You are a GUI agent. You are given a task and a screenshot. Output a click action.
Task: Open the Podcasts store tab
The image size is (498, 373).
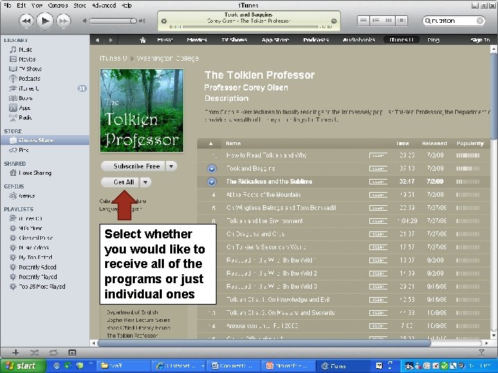pyautogui.click(x=315, y=40)
